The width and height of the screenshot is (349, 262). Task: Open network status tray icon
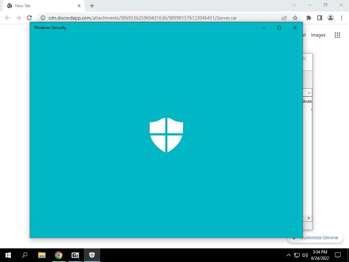coord(297,255)
